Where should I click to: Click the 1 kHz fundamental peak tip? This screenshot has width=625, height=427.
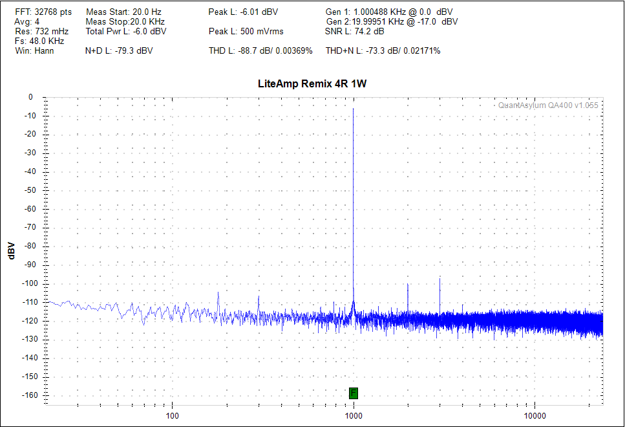[353, 109]
